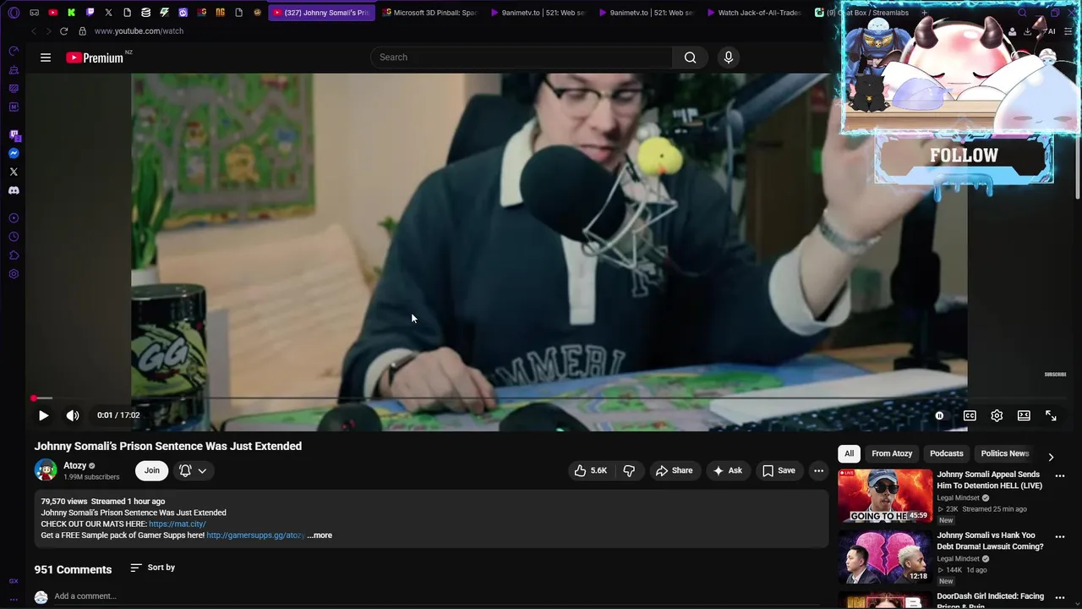
Task: Go back to the previous page
Action: coord(34,31)
